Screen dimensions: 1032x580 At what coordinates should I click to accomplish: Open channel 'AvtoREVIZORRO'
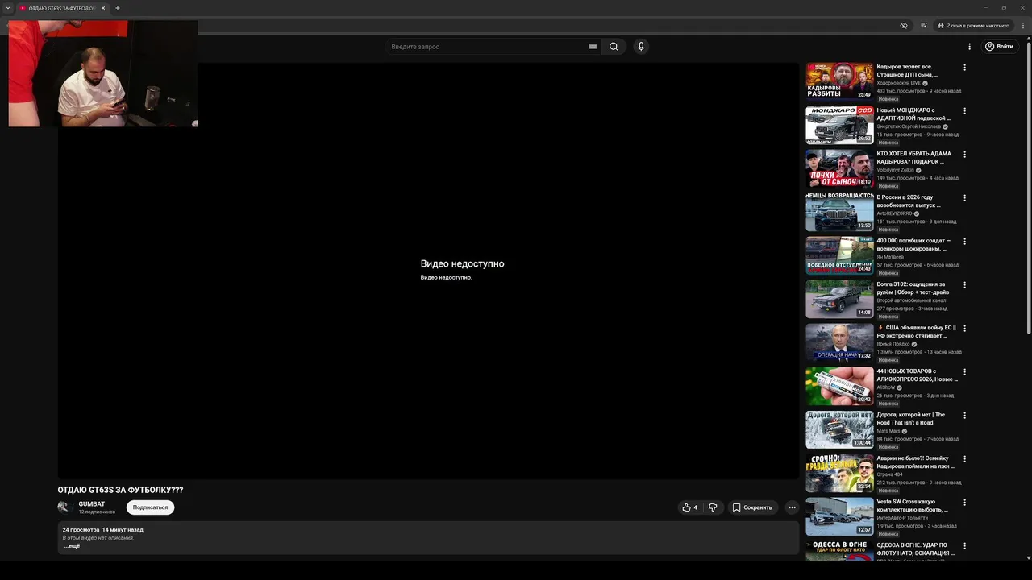895,213
